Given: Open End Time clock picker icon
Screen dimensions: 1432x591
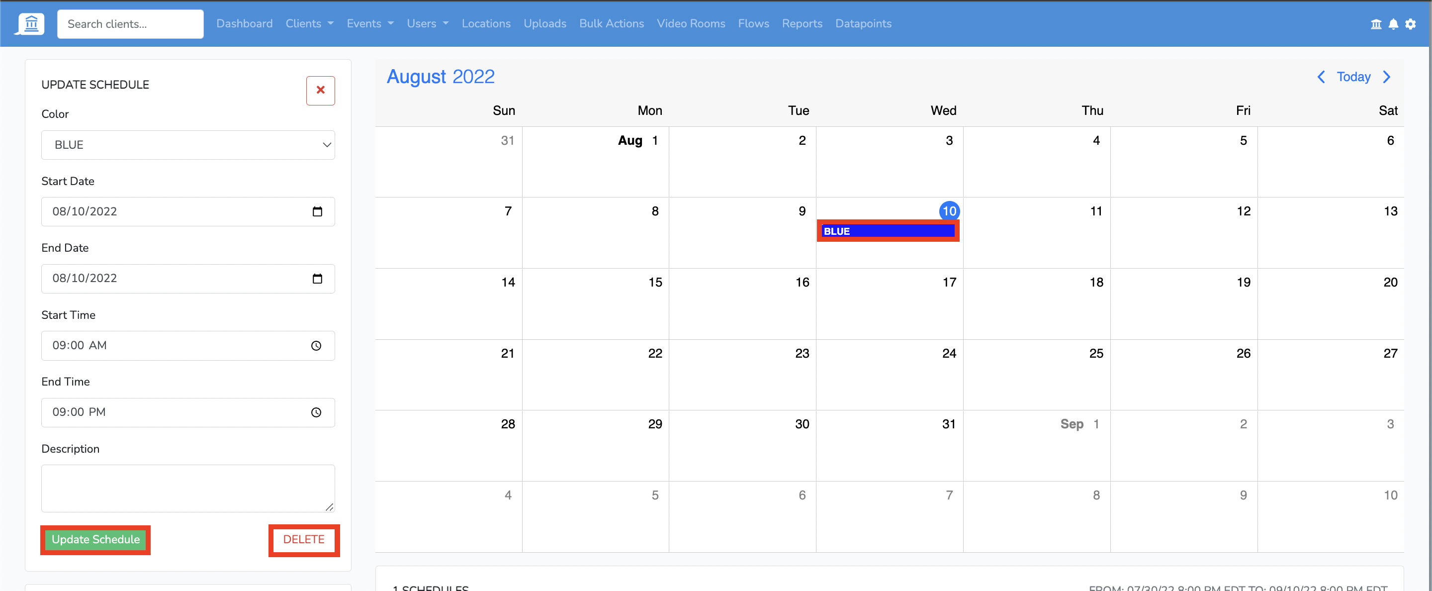Looking at the screenshot, I should click(x=316, y=412).
